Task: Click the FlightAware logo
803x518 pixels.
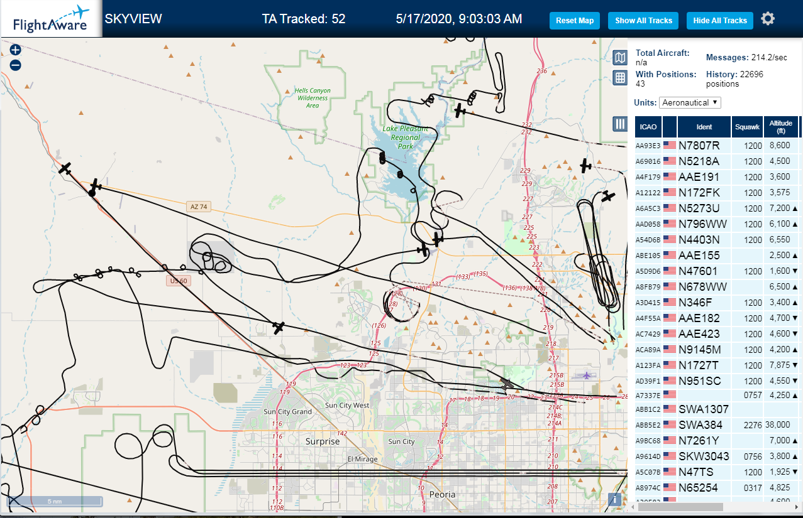Action: click(52, 19)
